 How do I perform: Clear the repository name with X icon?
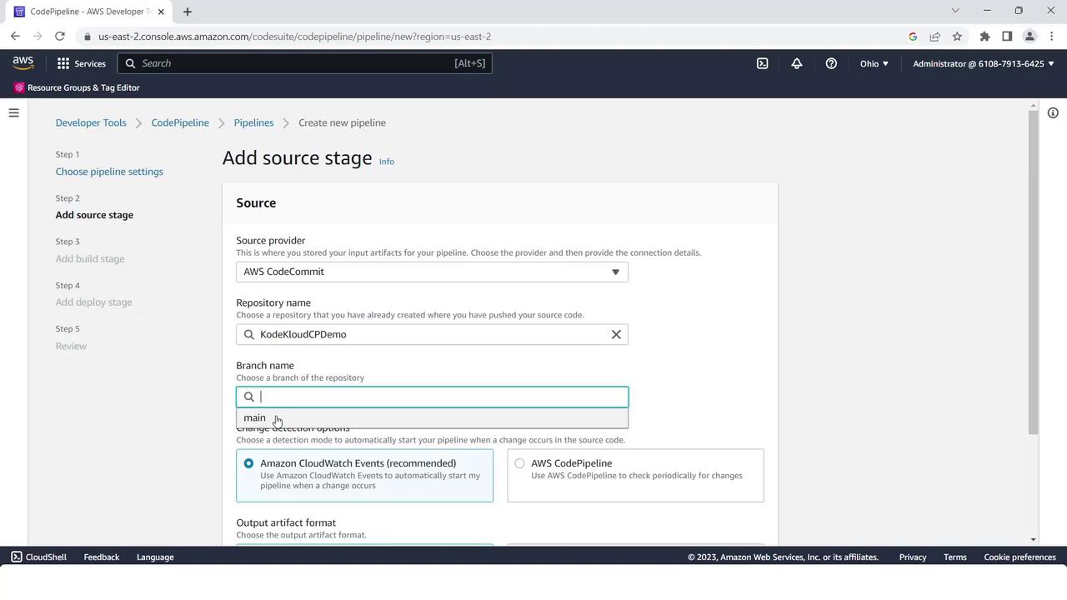[616, 334]
